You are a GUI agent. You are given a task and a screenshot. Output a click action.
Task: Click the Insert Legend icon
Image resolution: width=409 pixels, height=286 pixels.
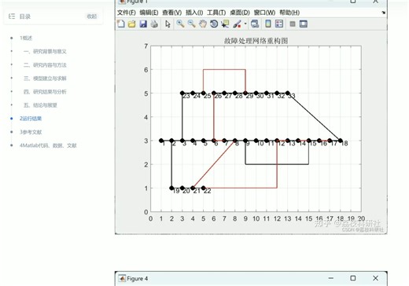coord(279,24)
